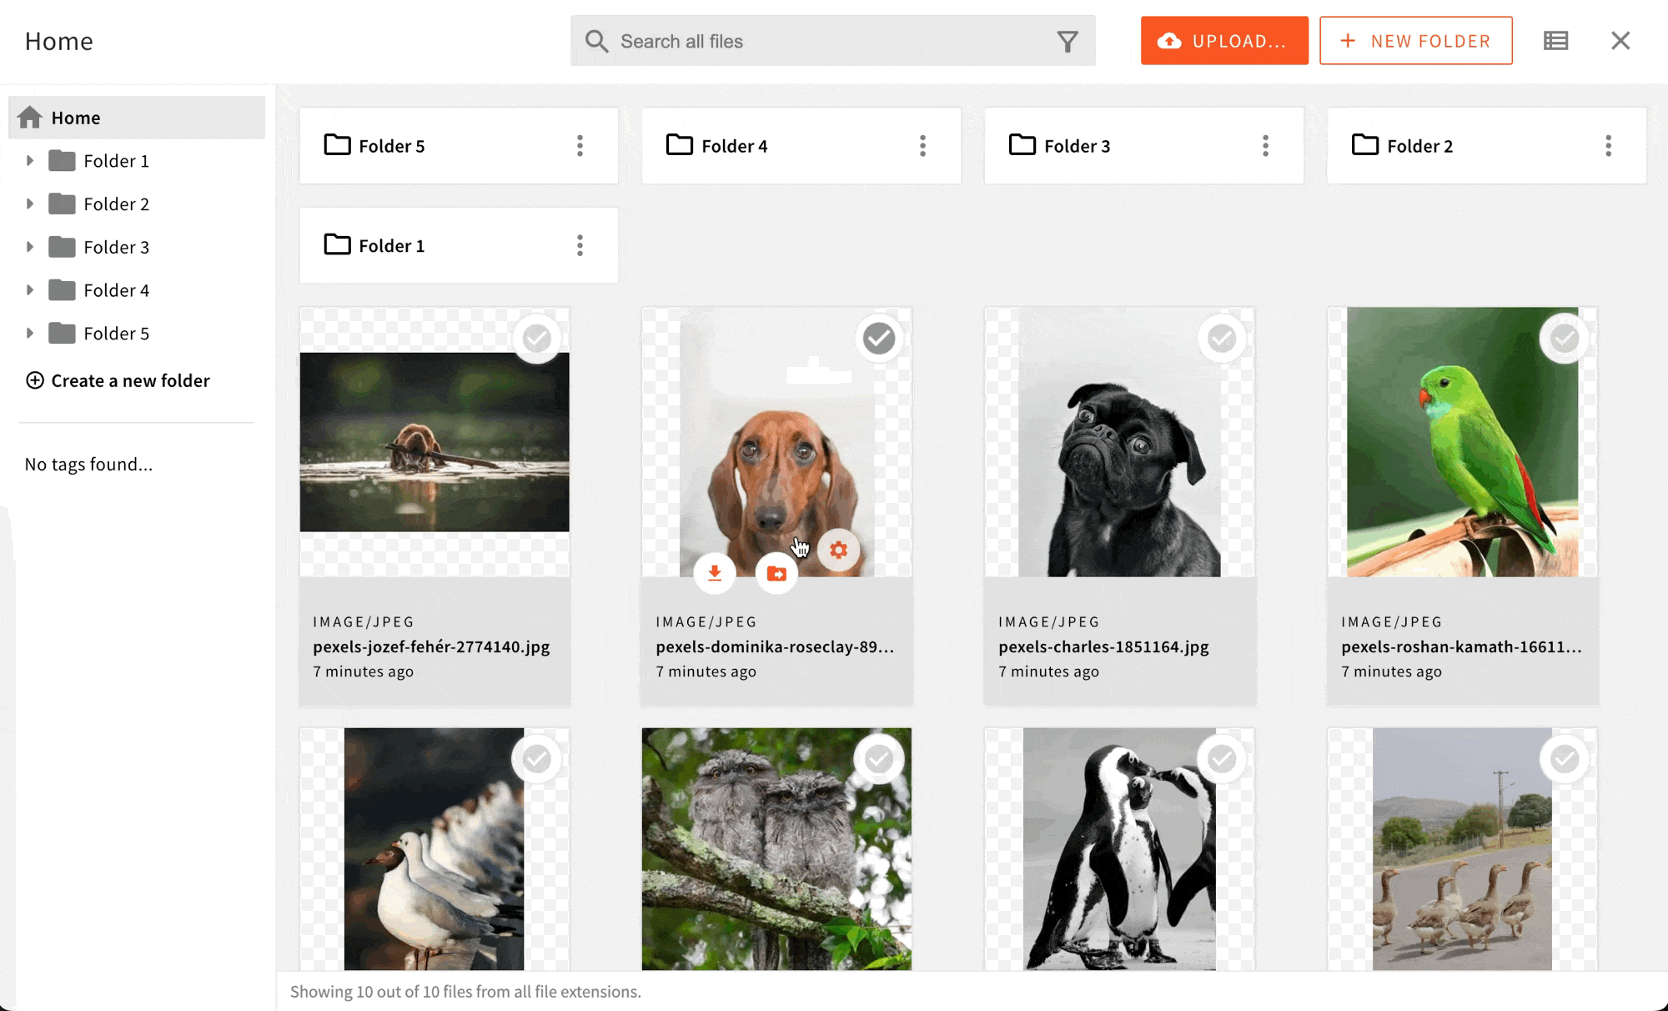Open three-dot menu for Folder 3 card
Screen dimensions: 1668x1011
[1265, 146]
